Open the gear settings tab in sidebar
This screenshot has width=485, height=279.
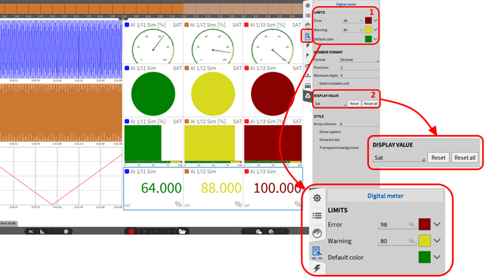pos(307,5)
